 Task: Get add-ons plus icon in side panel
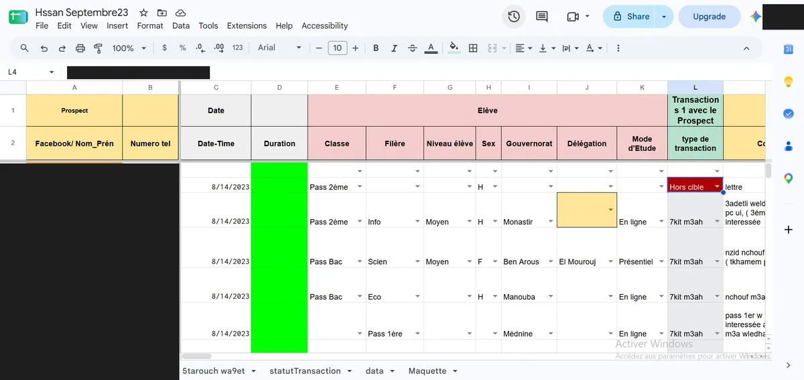789,229
